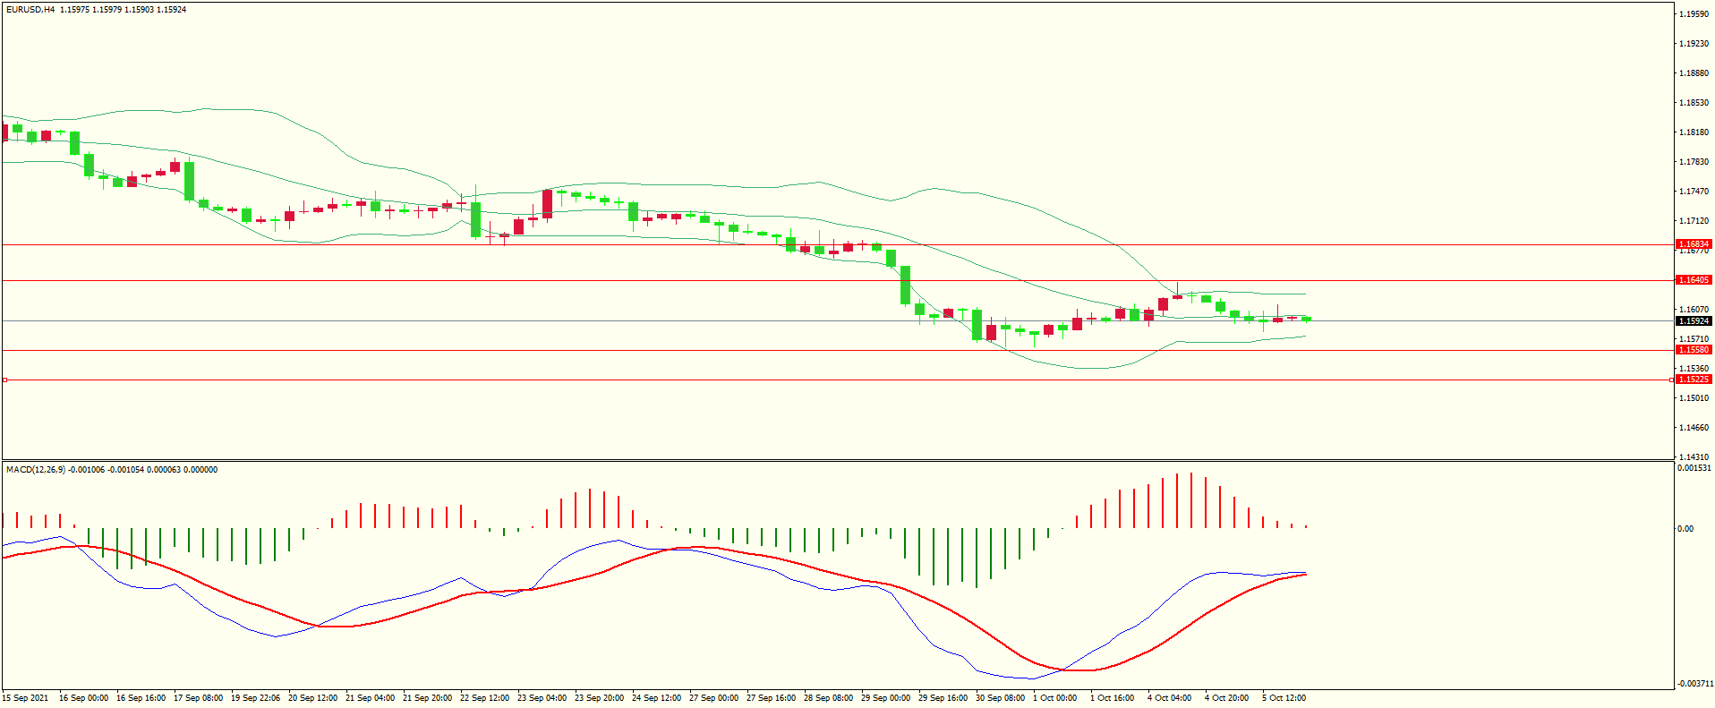Click the red 1.16405 price tag
Screen dimensions: 1715x708
coord(1694,280)
